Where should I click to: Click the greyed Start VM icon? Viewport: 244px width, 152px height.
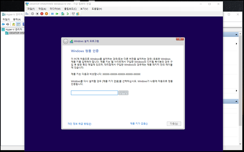tap(33, 14)
